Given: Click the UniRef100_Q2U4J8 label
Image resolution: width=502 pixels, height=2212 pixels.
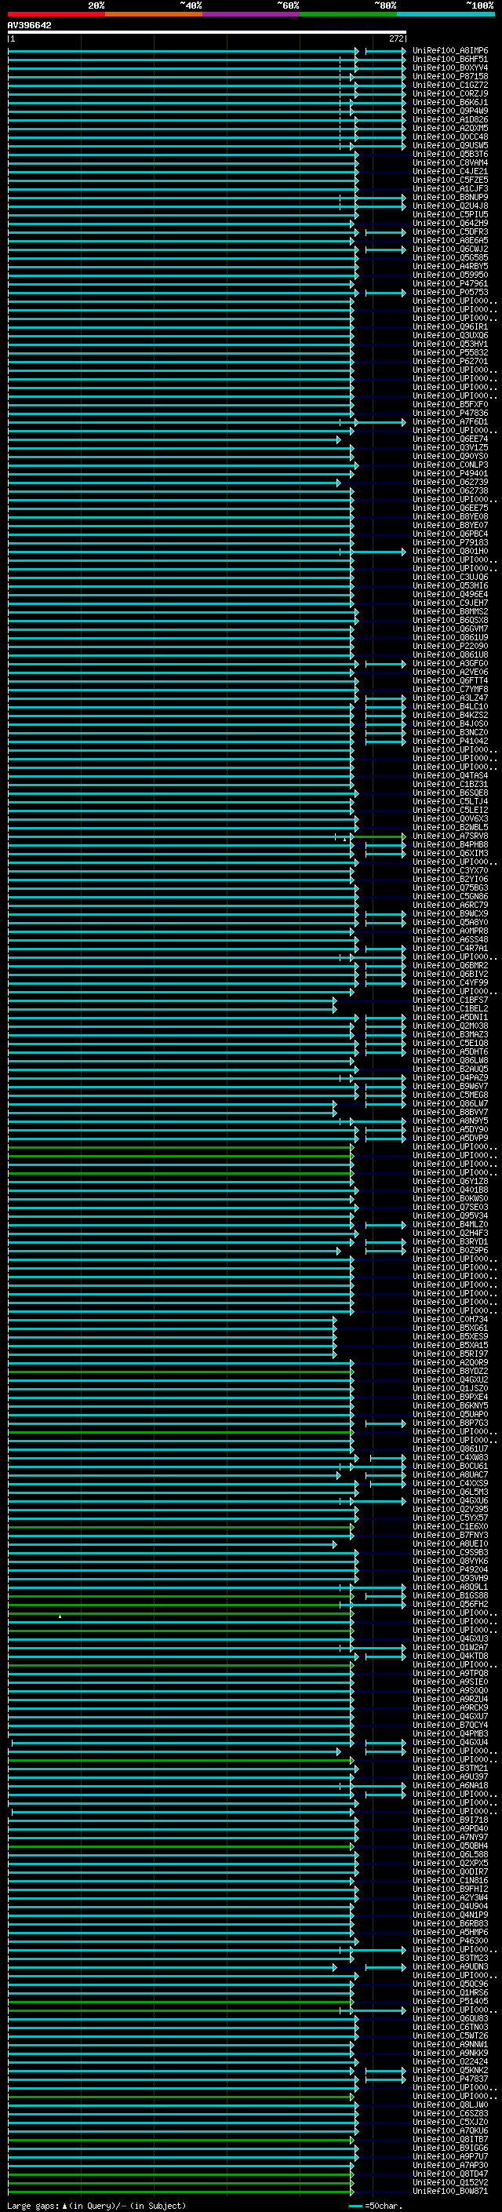Looking at the screenshot, I should pyautogui.click(x=450, y=206).
